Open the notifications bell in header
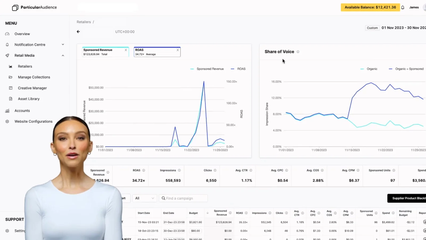This screenshot has width=426, height=240. click(403, 7)
